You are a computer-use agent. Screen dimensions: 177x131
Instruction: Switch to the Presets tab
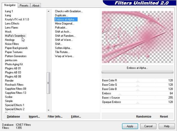(24, 5)
